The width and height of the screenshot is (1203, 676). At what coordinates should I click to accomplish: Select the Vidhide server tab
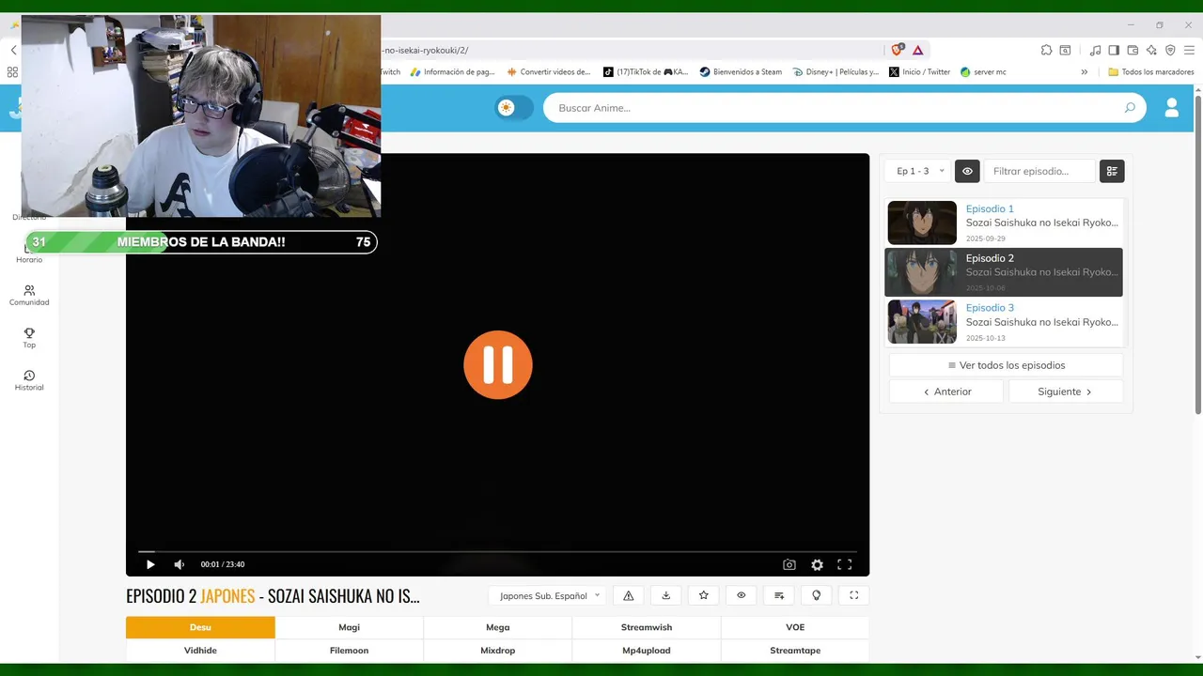coord(200,650)
